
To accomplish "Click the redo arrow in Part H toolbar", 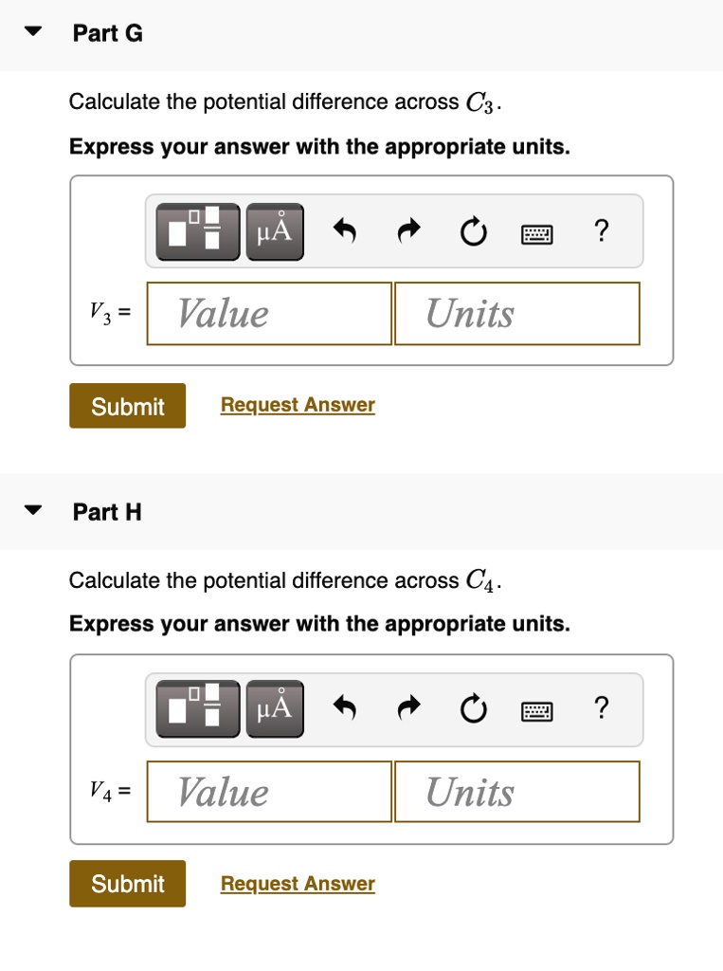I will click(408, 708).
